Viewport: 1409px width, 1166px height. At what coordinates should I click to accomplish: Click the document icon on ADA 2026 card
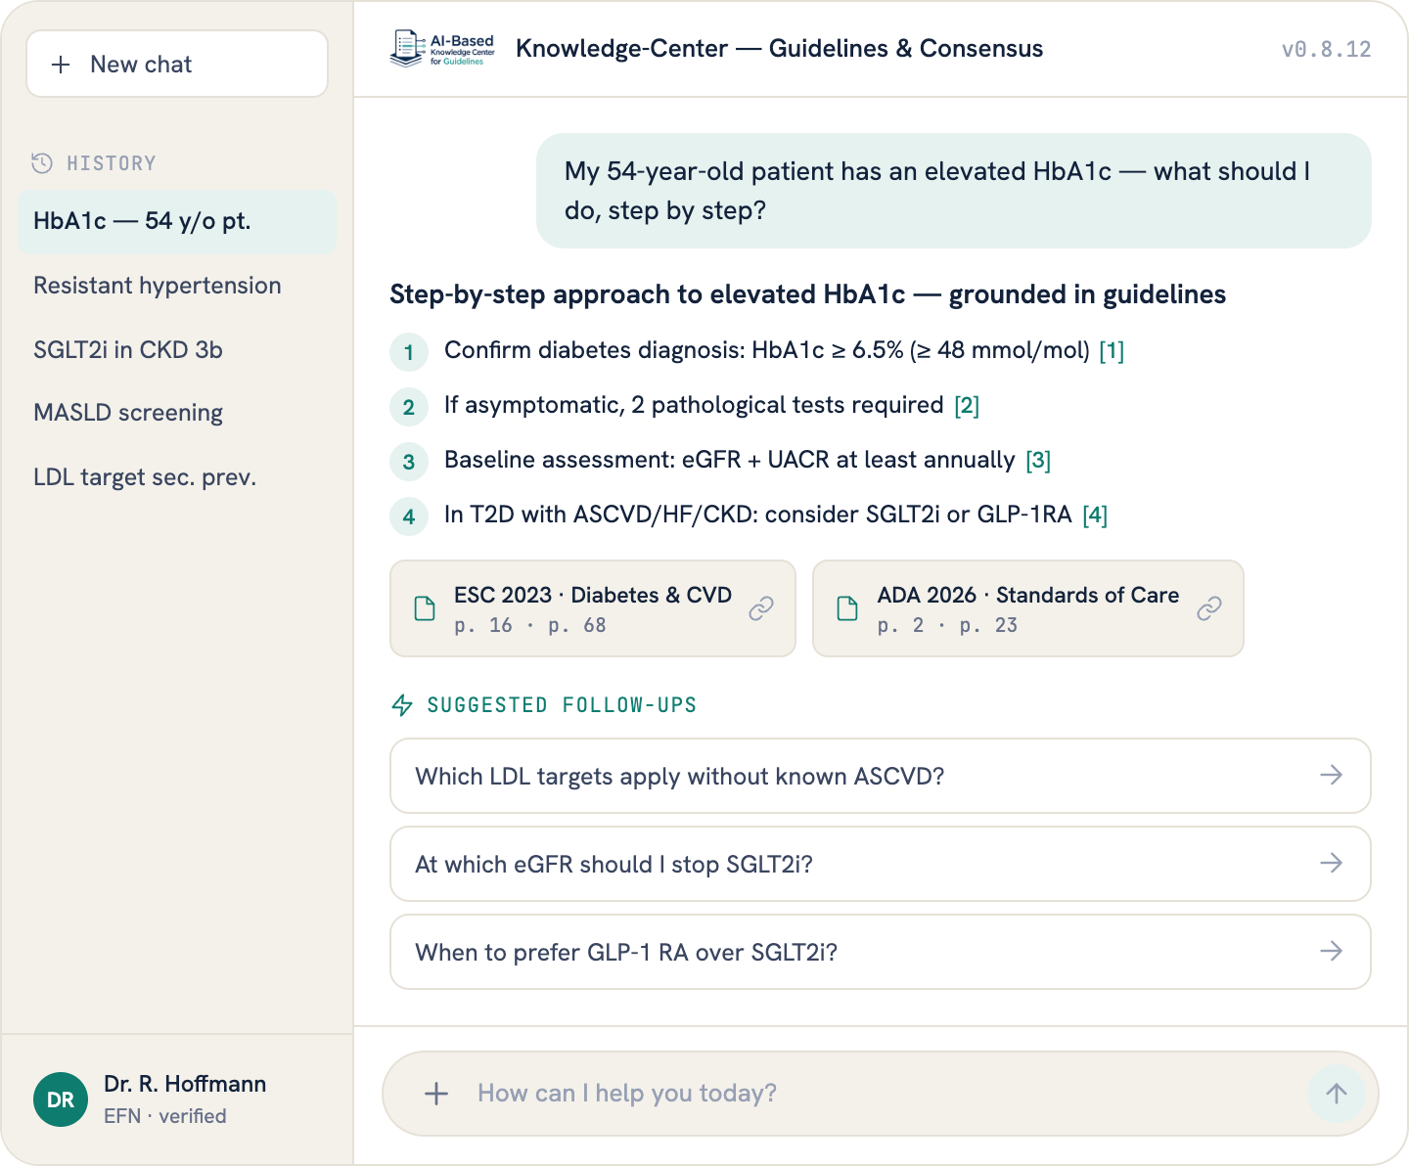[847, 608]
